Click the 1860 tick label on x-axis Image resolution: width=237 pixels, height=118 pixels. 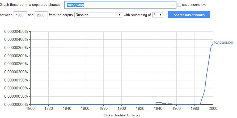click(85, 108)
